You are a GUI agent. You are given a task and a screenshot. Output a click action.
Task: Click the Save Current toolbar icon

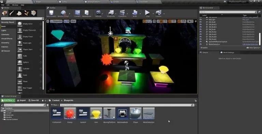point(51,13)
